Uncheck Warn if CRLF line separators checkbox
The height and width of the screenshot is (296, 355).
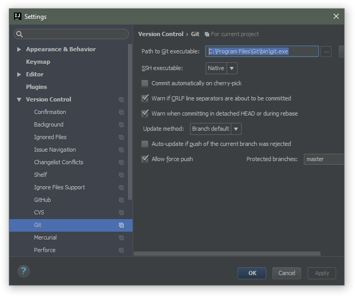pos(145,98)
